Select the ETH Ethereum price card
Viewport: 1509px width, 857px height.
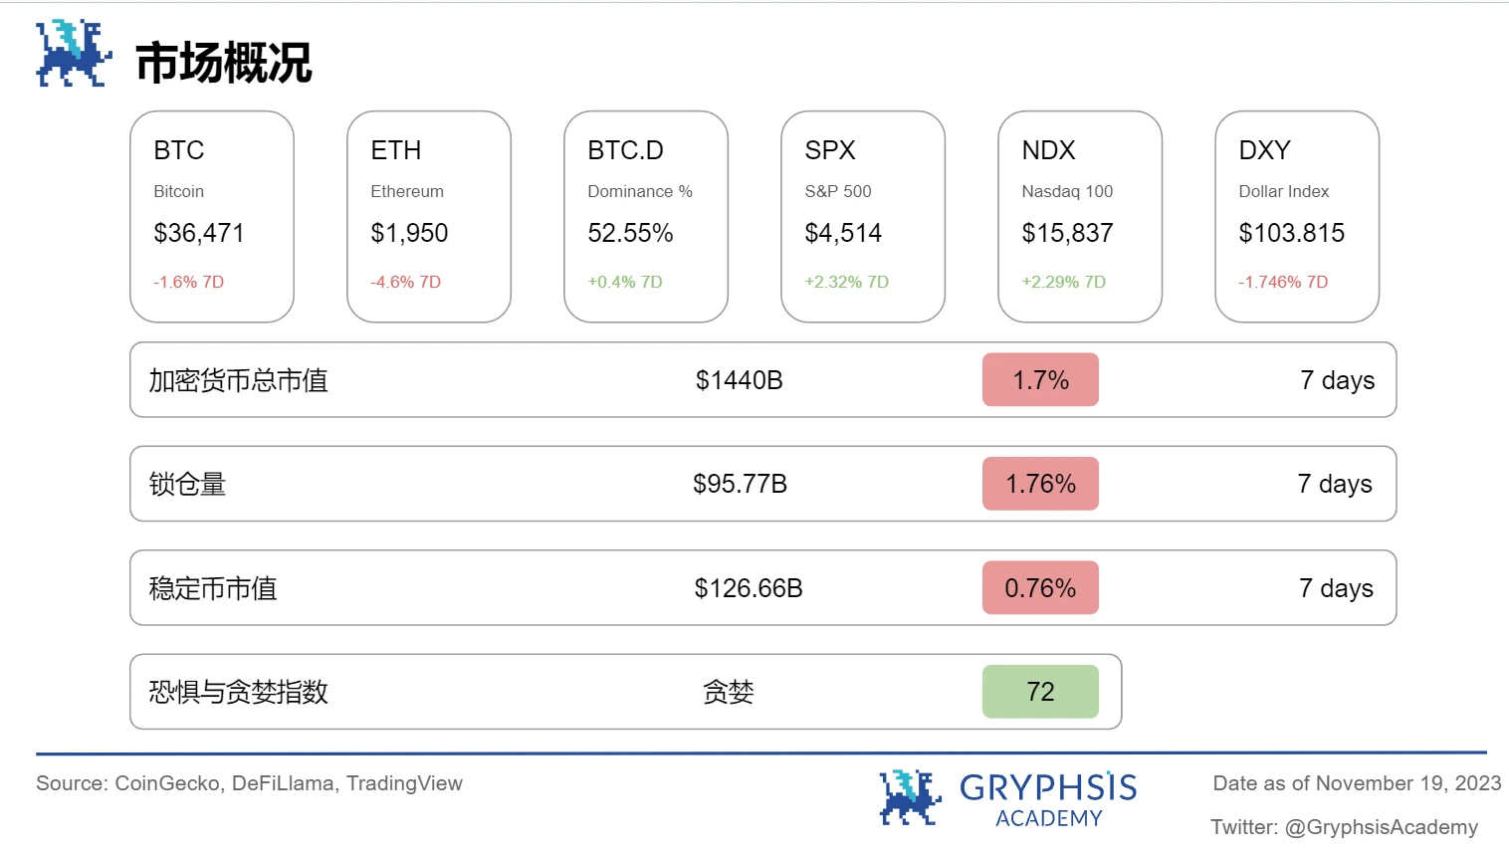pyautogui.click(x=429, y=217)
